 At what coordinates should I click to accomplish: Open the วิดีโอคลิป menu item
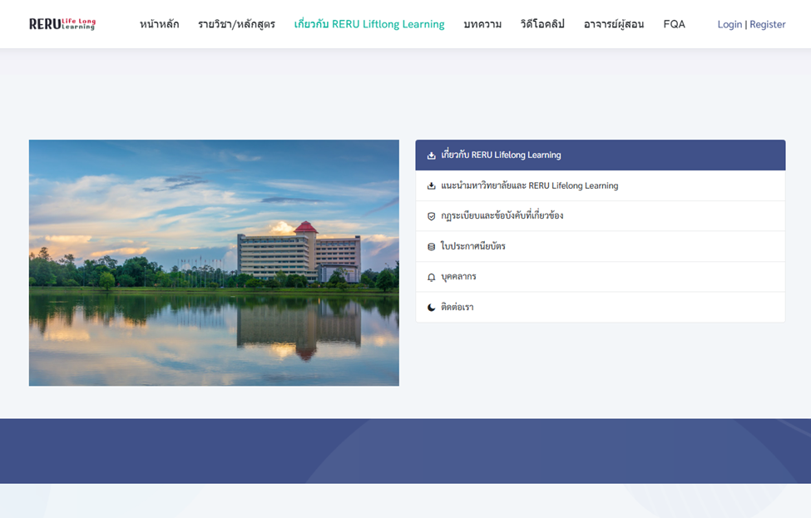pyautogui.click(x=542, y=24)
